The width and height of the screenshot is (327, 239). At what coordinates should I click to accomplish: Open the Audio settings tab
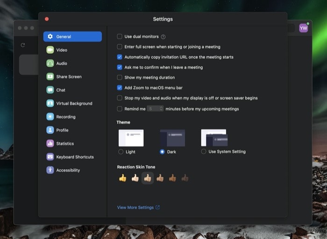[x=72, y=63]
